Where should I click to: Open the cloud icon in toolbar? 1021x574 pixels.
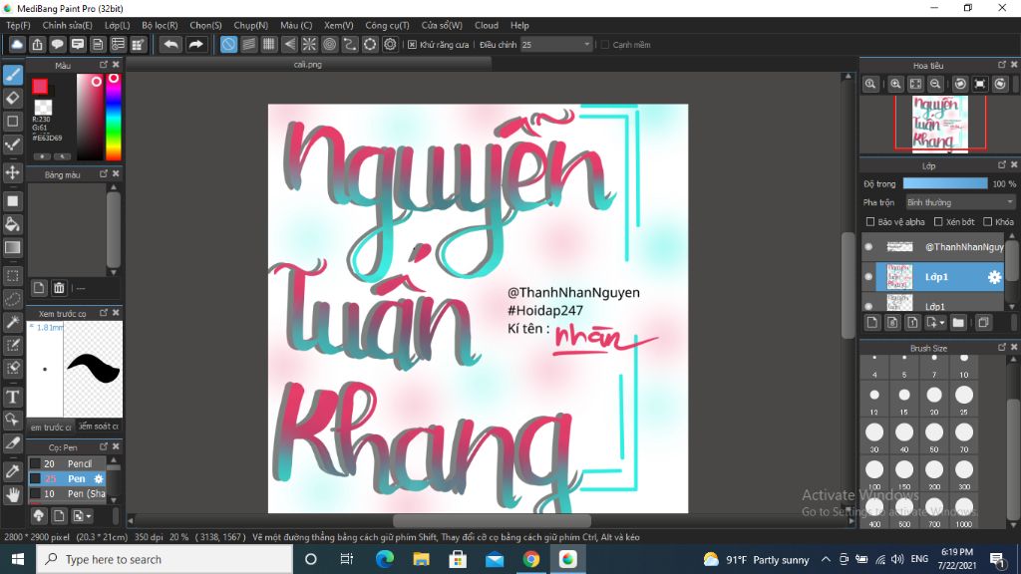pos(17,44)
